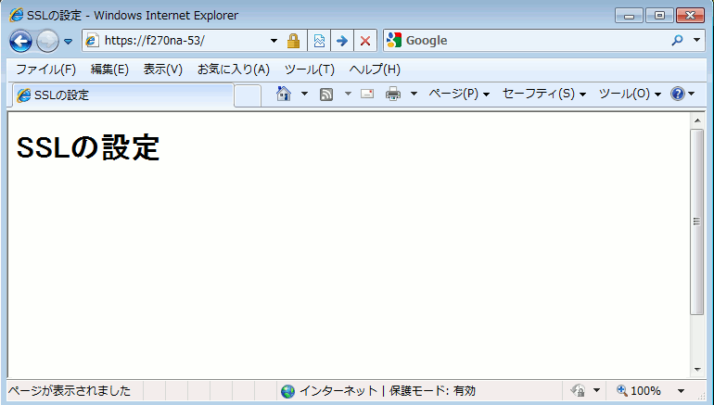Expand the address bar URL dropdown

[274, 41]
